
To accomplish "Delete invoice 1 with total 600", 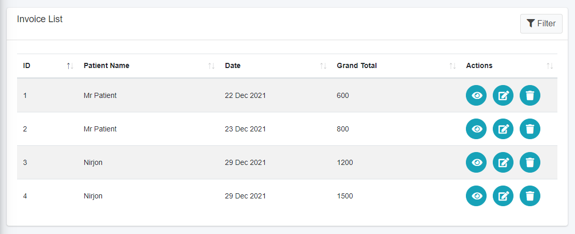I will pos(530,95).
